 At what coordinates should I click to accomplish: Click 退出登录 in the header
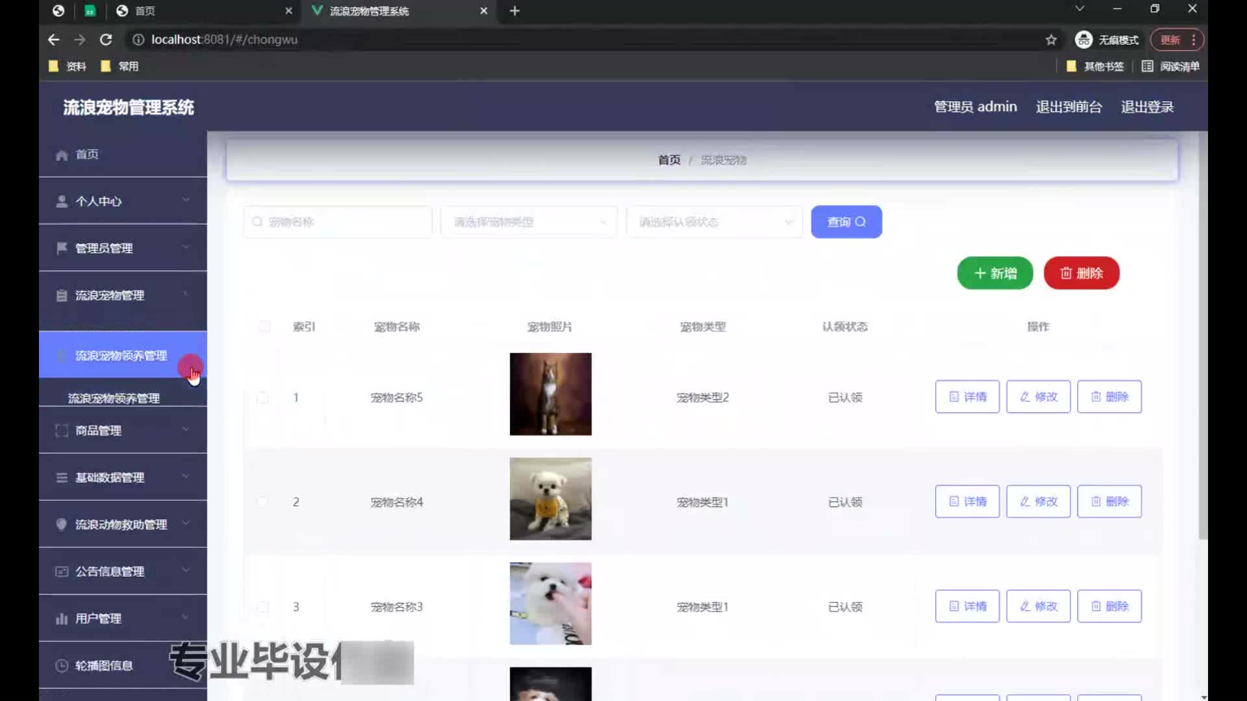pyautogui.click(x=1148, y=107)
